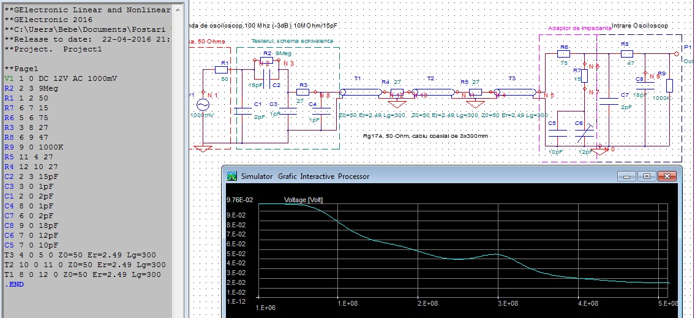
Task: Click netlist line 'R4 12 10 27'
Action: click(31, 167)
